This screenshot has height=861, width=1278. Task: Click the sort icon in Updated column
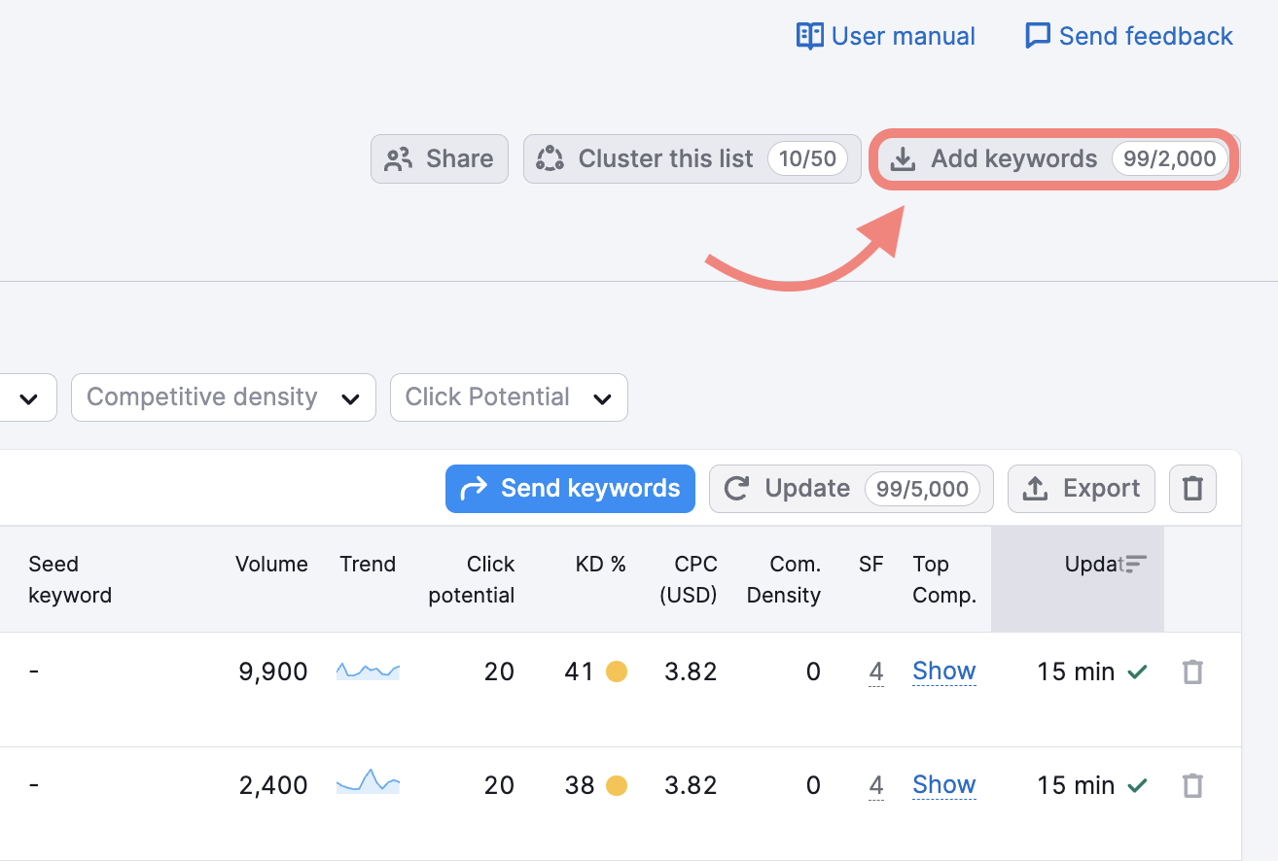[1135, 565]
